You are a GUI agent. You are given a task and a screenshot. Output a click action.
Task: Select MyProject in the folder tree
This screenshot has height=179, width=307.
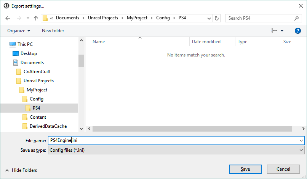(37, 90)
